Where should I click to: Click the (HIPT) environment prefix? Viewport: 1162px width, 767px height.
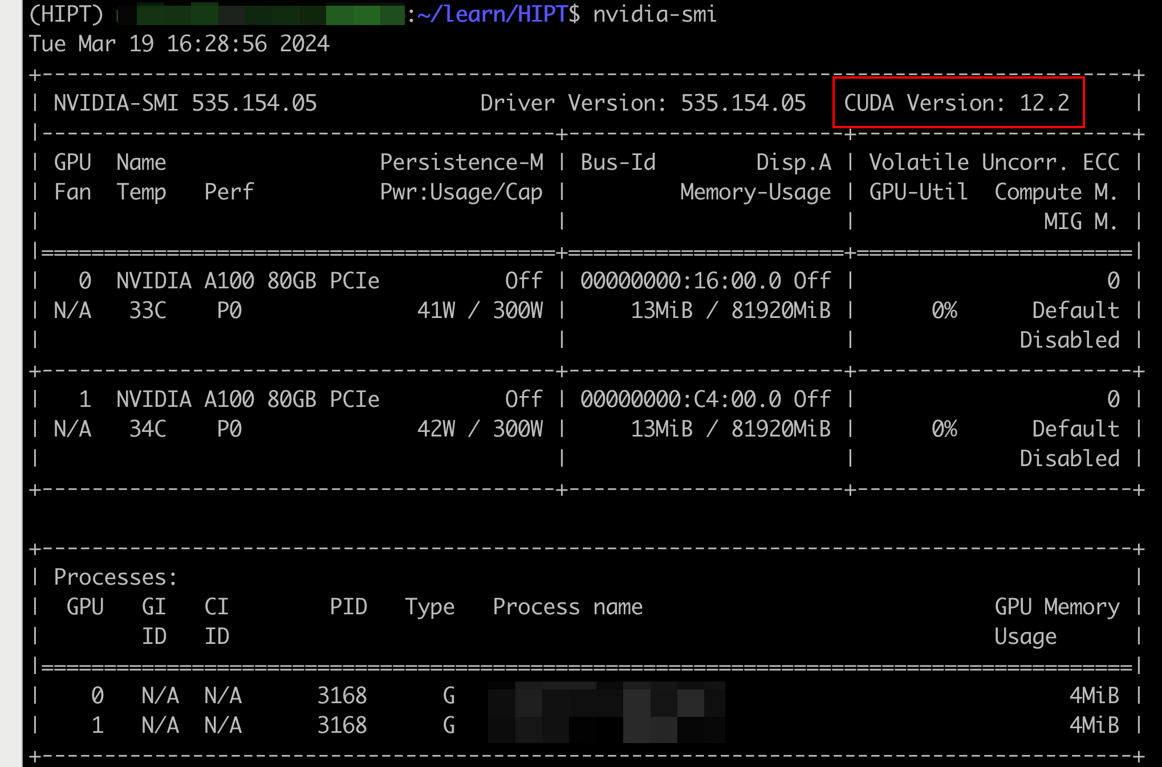tap(66, 14)
